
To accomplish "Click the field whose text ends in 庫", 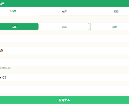I will click(x=64, y=51).
